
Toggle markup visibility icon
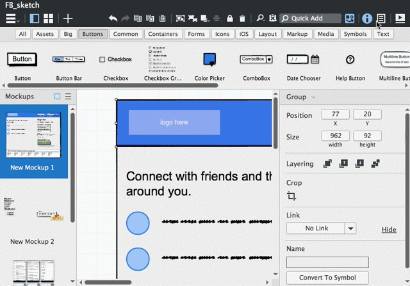tap(273, 19)
